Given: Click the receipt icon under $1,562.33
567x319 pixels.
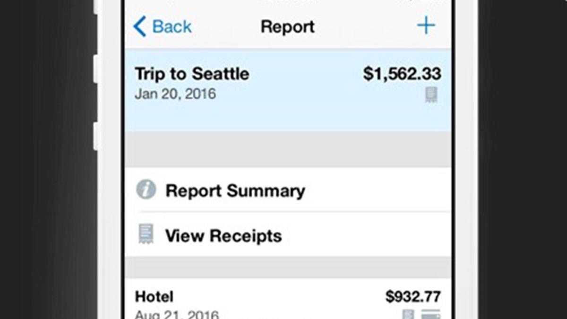Looking at the screenshot, I should tap(431, 95).
